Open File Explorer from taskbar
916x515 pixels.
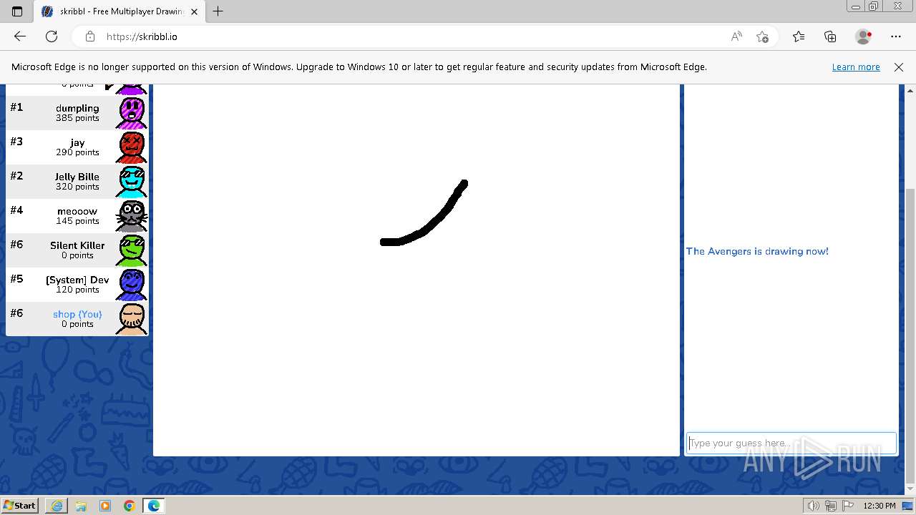pyautogui.click(x=81, y=506)
